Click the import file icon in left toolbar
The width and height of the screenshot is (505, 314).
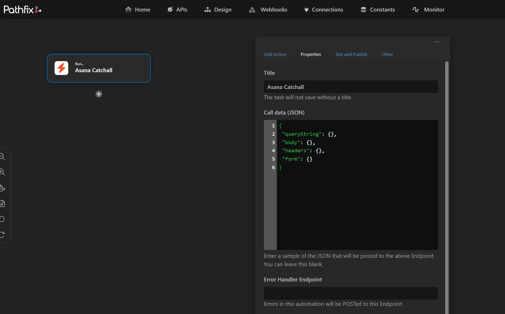coord(2,203)
